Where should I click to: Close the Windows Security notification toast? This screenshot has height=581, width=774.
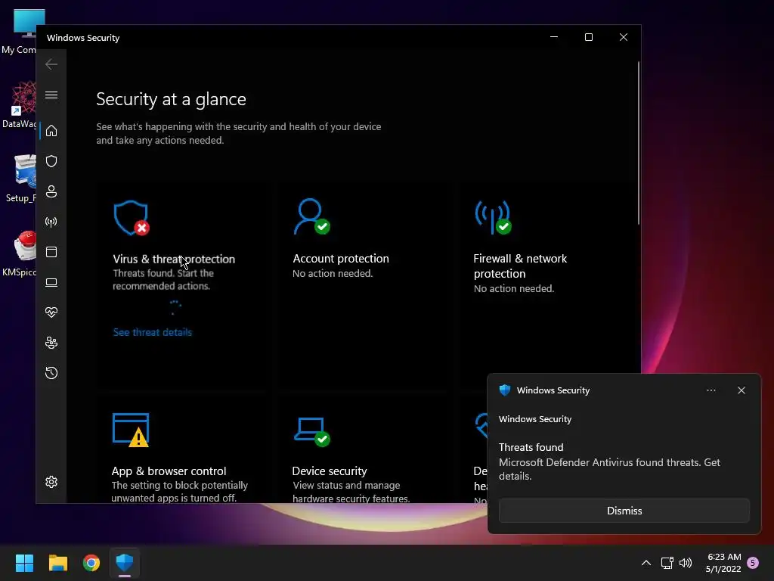tap(741, 390)
